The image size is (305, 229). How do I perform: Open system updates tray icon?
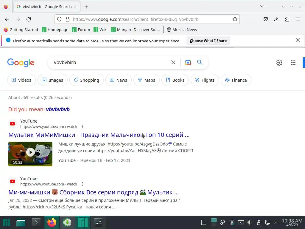[x=232, y=222]
